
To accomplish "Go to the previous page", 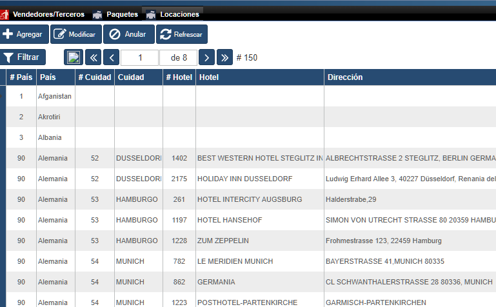I will point(112,57).
